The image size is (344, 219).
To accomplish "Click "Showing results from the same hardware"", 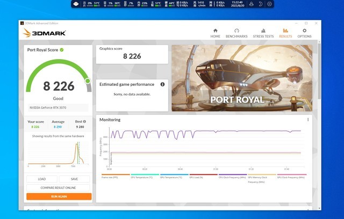I will click(x=58, y=136).
